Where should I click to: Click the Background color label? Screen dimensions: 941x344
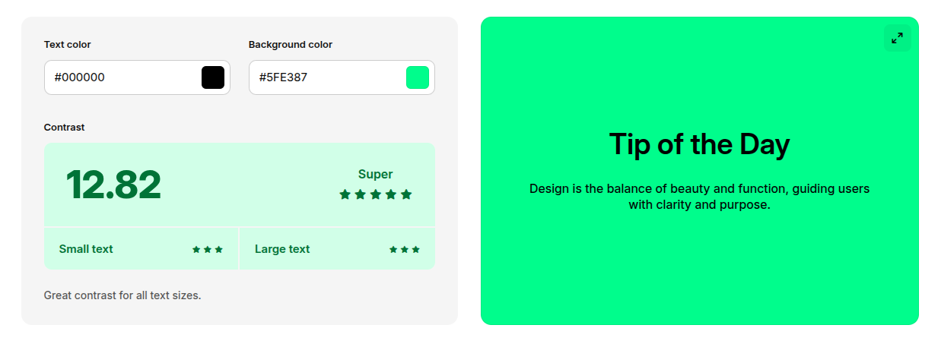point(291,45)
